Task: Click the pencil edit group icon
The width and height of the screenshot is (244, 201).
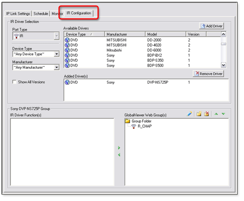Action: (x=189, y=114)
